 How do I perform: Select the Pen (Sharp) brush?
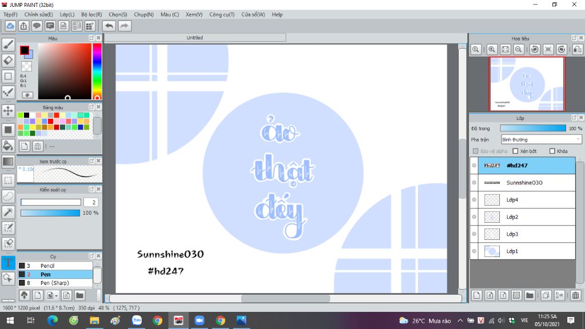pos(55,283)
